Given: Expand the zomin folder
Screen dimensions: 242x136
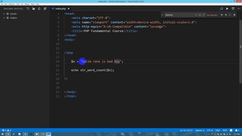Looking at the screenshot, I should [x=4, y=14].
